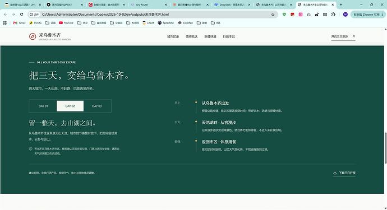
Task: Open Chrome's three-dot menu
Action: tap(383, 15)
